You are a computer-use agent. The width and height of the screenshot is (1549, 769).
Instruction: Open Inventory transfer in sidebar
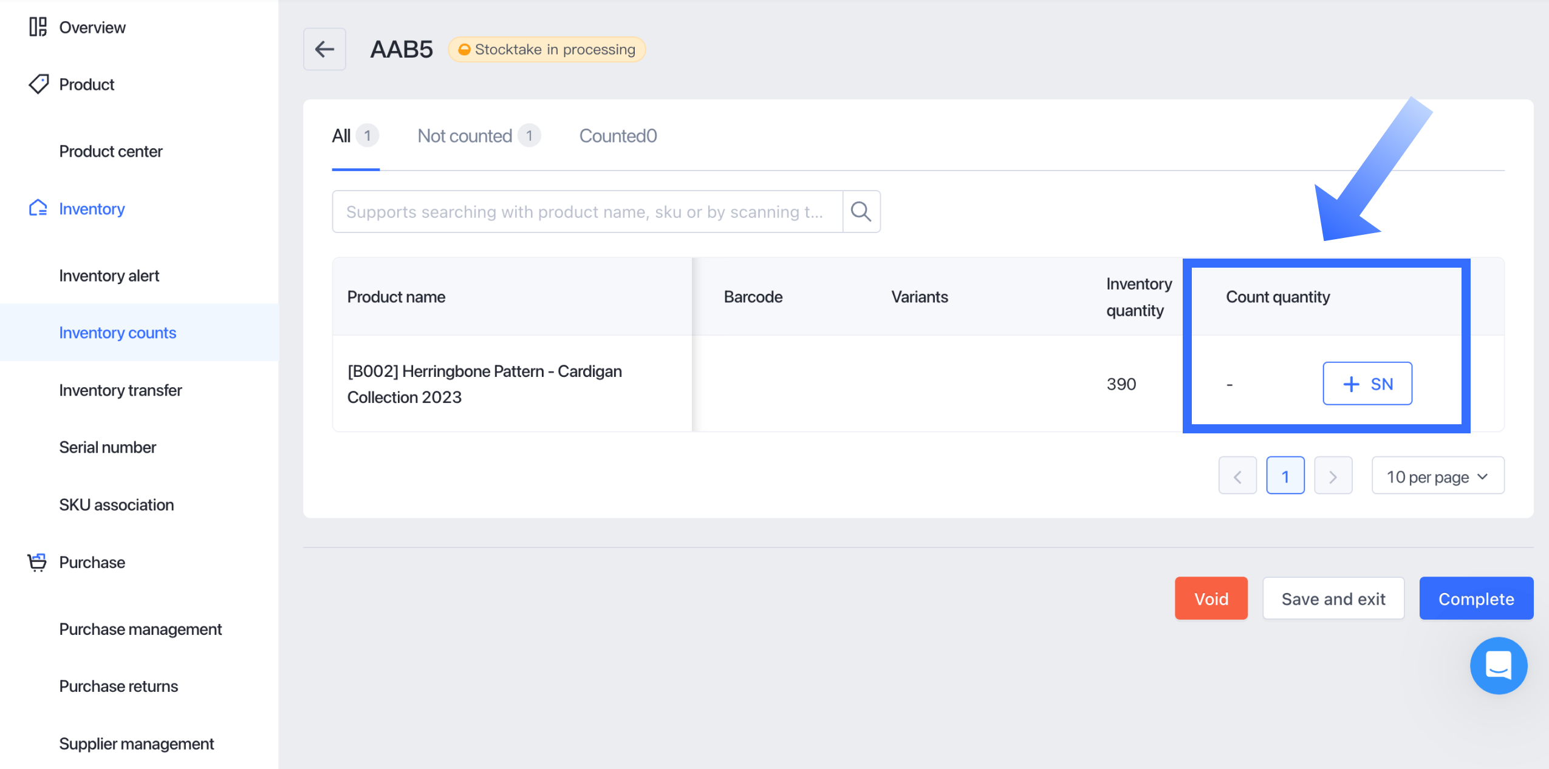pyautogui.click(x=120, y=390)
